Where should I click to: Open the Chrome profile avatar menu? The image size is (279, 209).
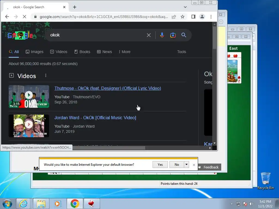pos(202,17)
